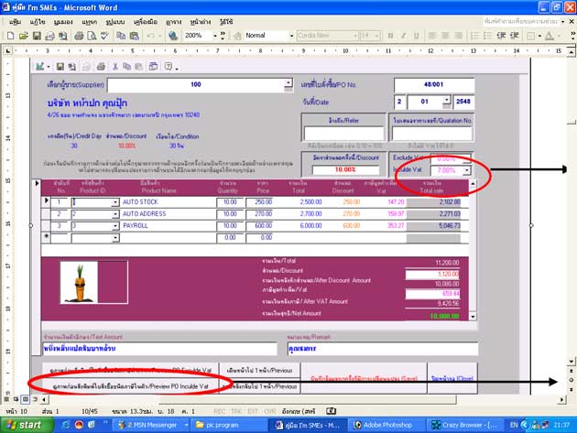The image size is (577, 433).
Task: Click the New Blank Document icon
Action: pos(10,35)
